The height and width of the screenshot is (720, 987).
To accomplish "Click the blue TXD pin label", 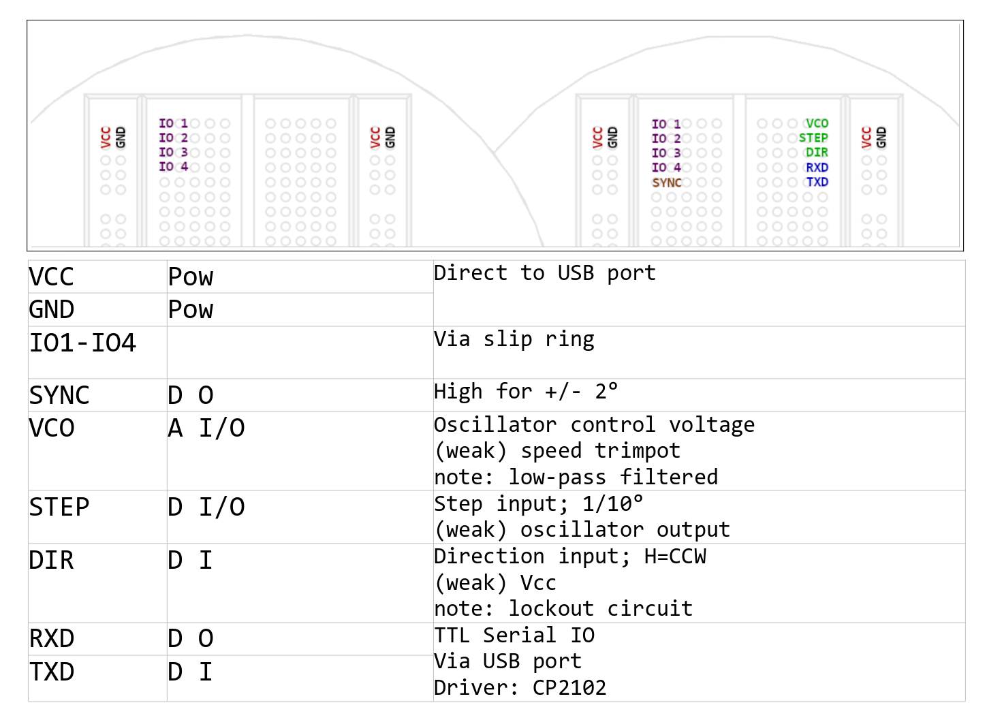I will [x=817, y=182].
